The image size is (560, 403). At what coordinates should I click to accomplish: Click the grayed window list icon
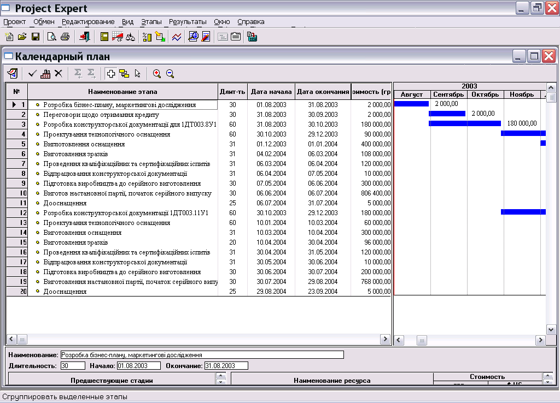click(223, 37)
